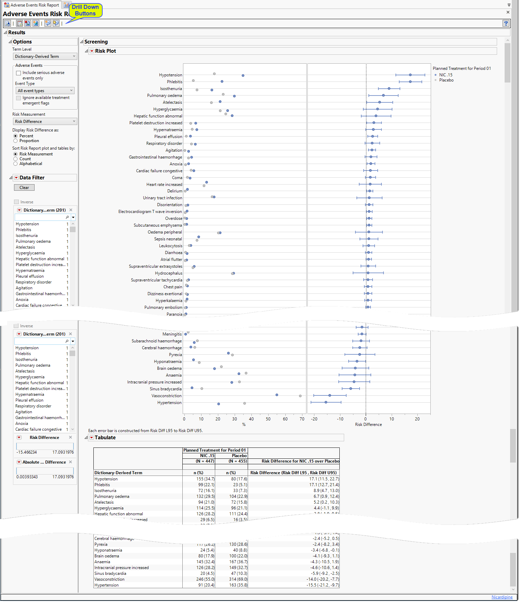Click the first drill-down button with the report arrow
520x606 pixels.
(8, 23)
